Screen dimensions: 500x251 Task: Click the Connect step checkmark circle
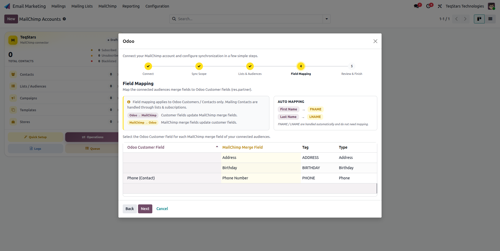coord(148,66)
